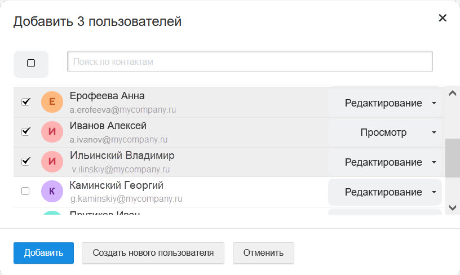Click Создать нового пользователя button
The height and width of the screenshot is (275, 460).
(x=153, y=252)
